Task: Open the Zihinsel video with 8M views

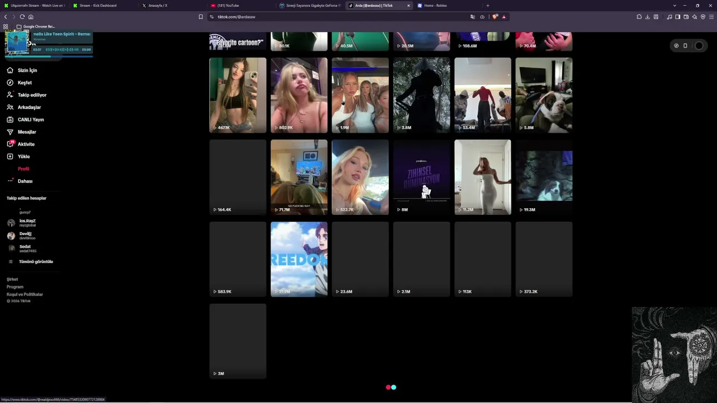Action: (422, 177)
